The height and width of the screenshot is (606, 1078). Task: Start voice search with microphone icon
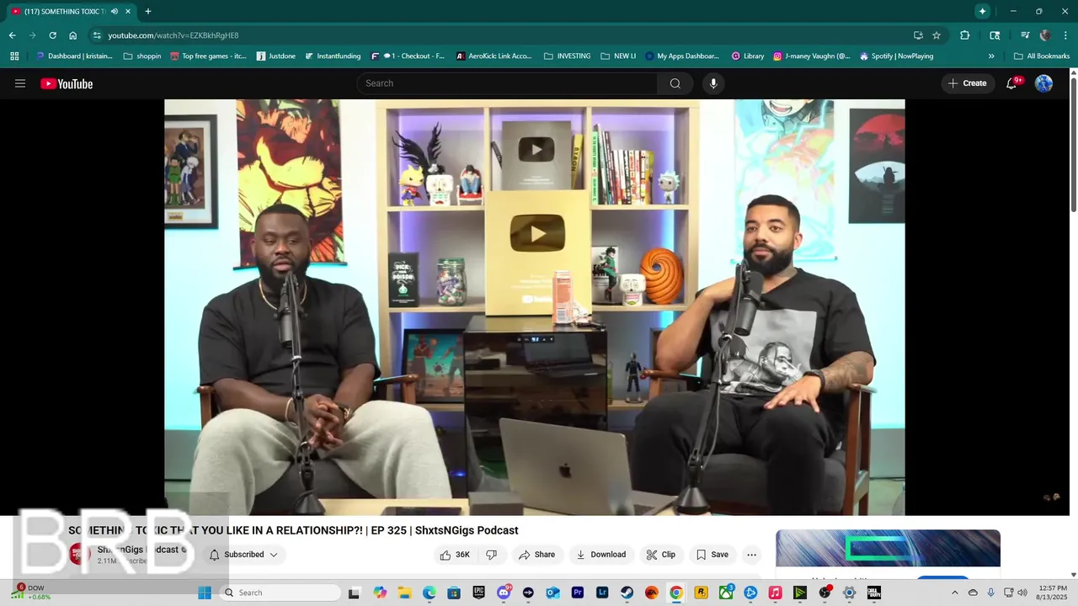pos(713,83)
